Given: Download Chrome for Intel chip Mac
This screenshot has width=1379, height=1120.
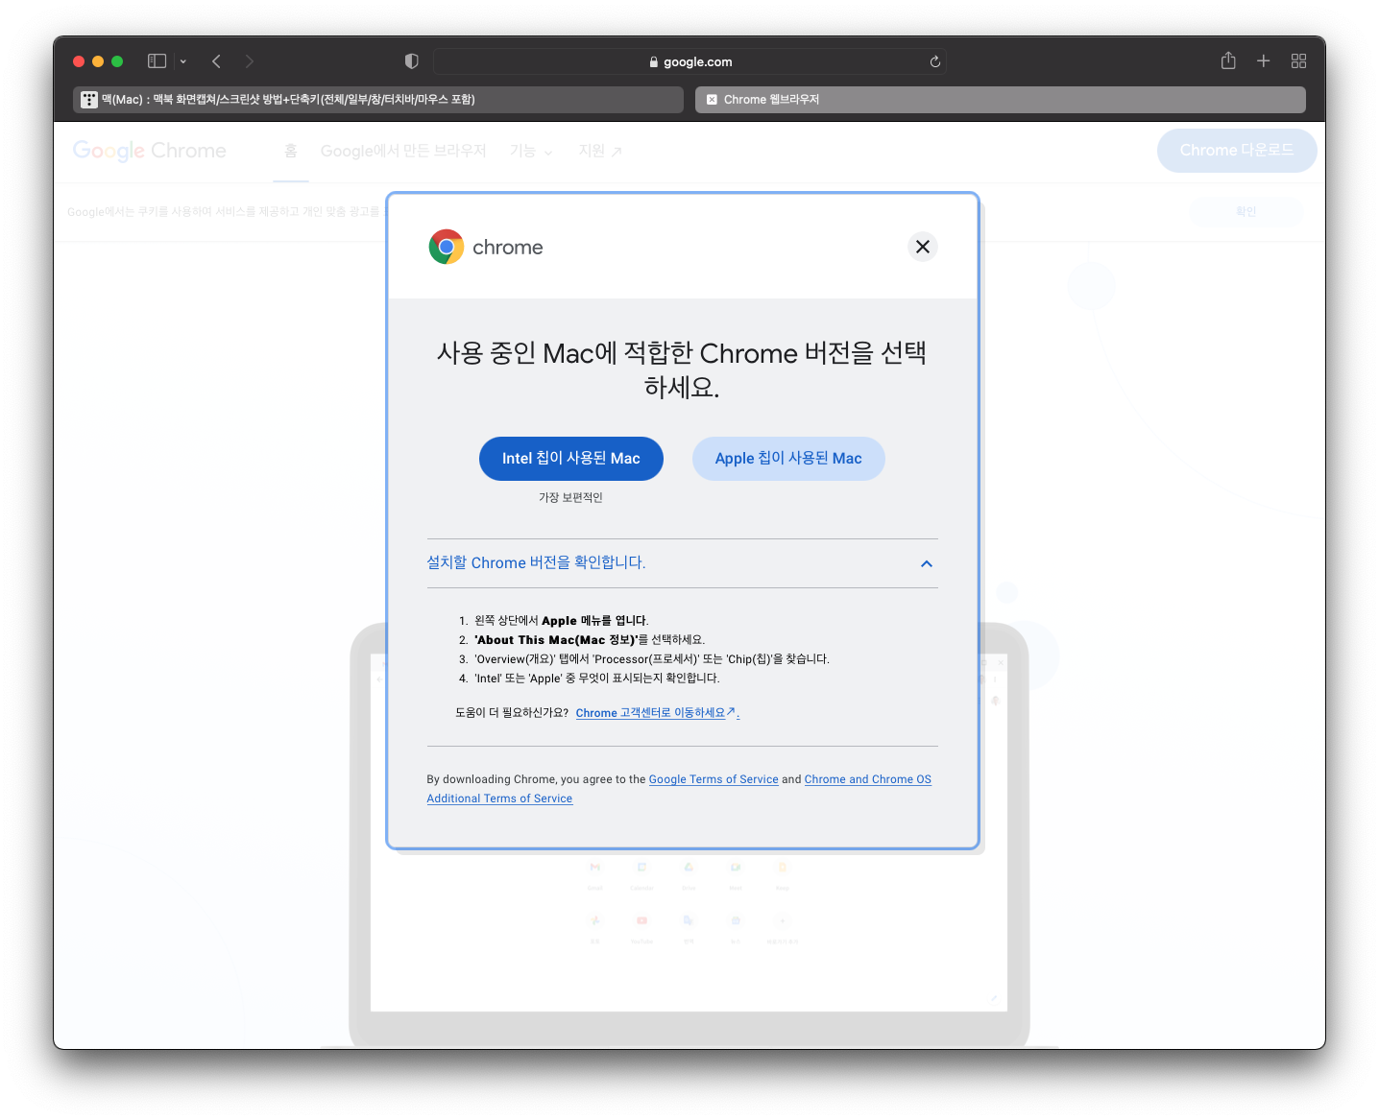Looking at the screenshot, I should coord(570,459).
